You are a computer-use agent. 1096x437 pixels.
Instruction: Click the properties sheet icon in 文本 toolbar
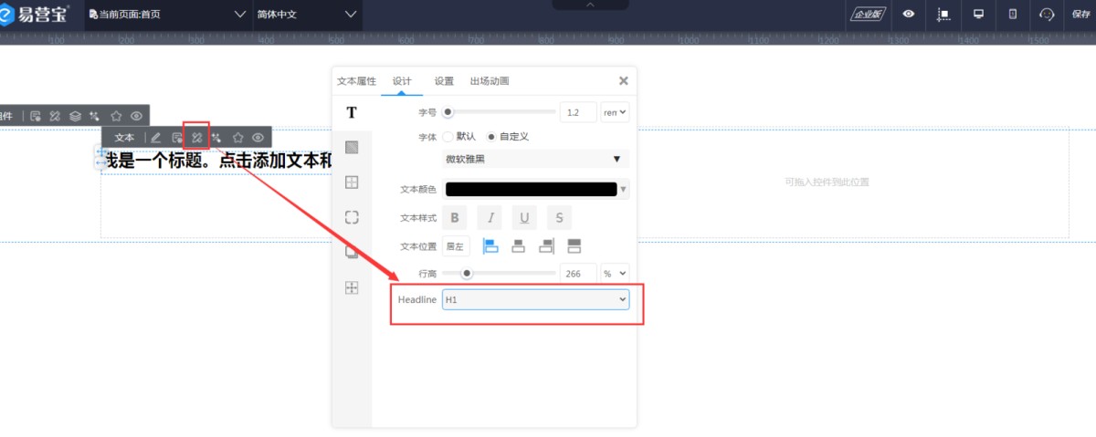coord(177,138)
